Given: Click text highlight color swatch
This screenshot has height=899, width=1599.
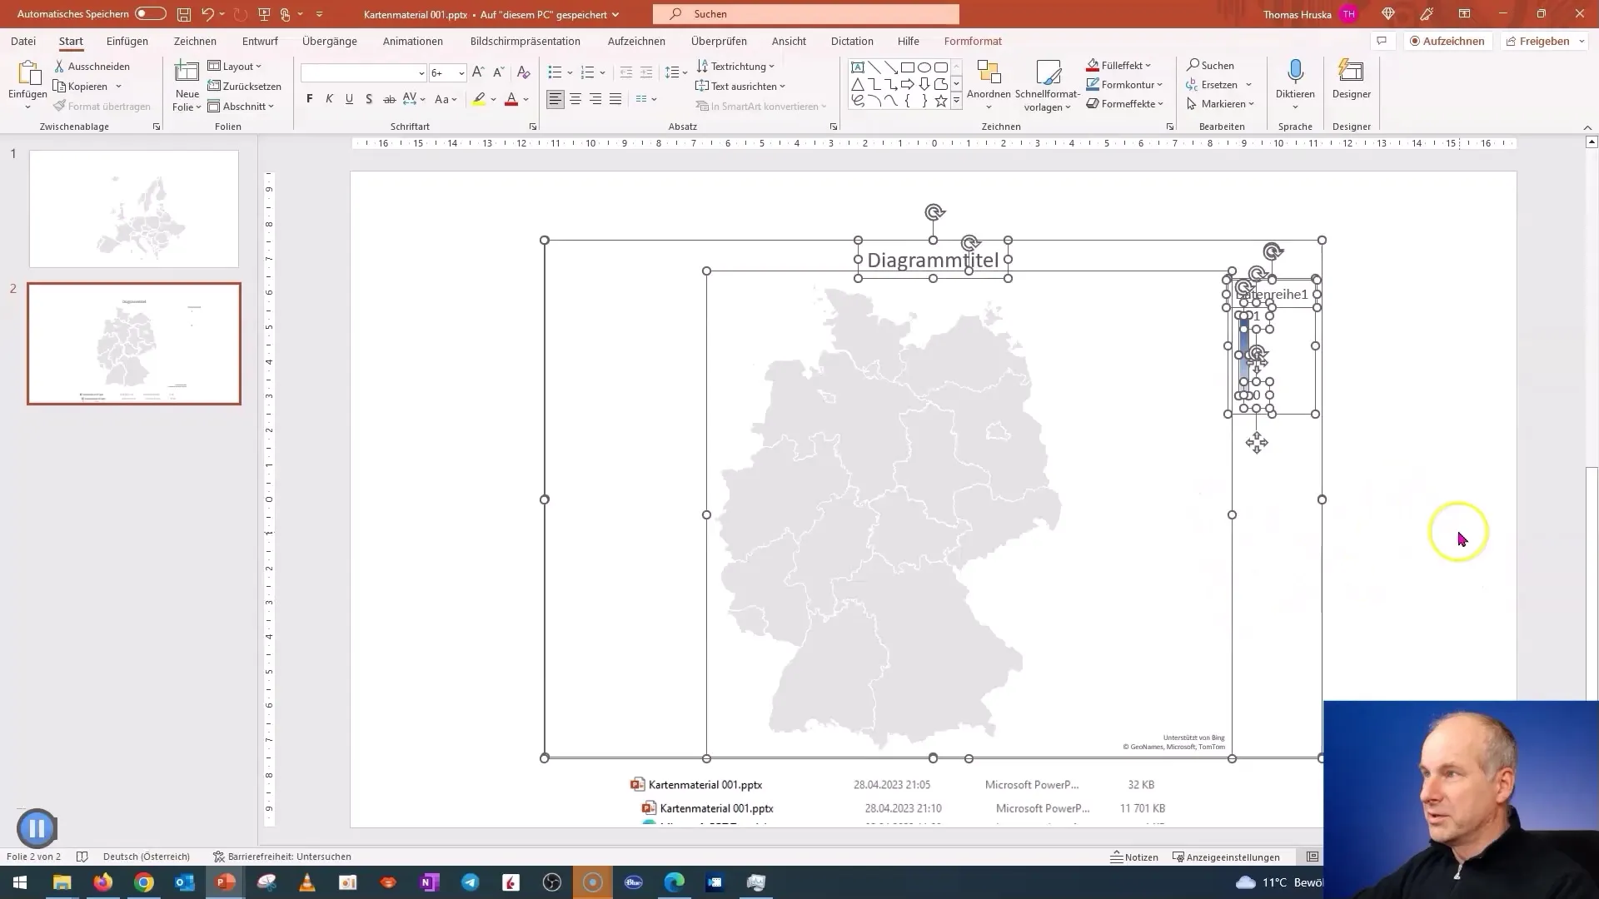Looking at the screenshot, I should click(479, 99).
